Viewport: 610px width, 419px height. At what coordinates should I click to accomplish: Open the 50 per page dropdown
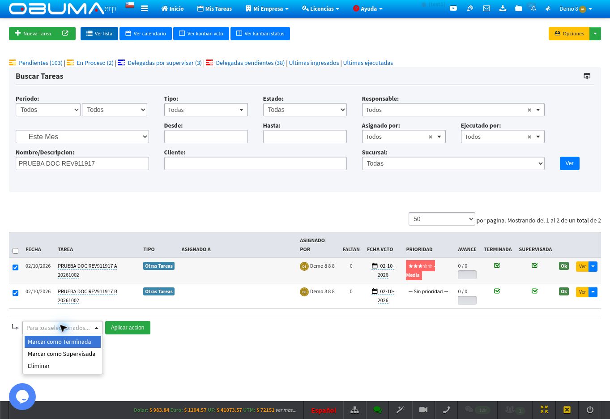[x=442, y=219]
